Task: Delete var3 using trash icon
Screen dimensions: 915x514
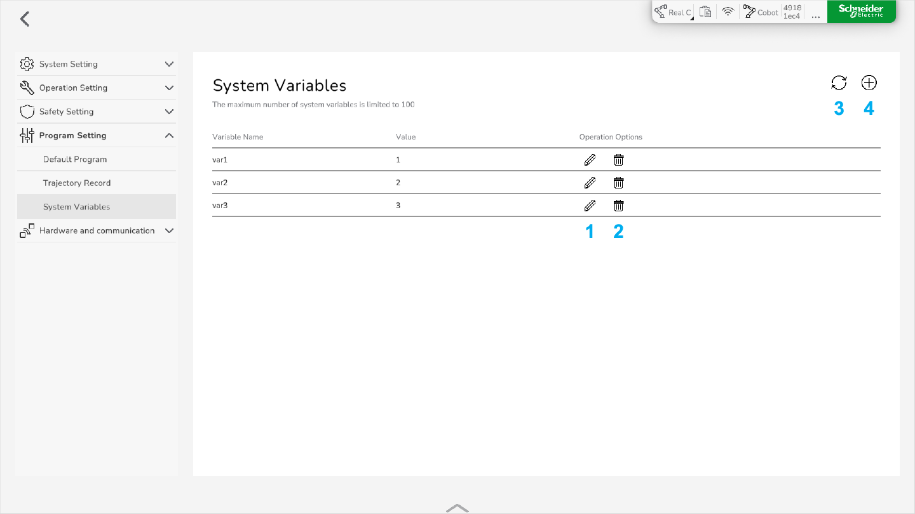Action: [618, 206]
